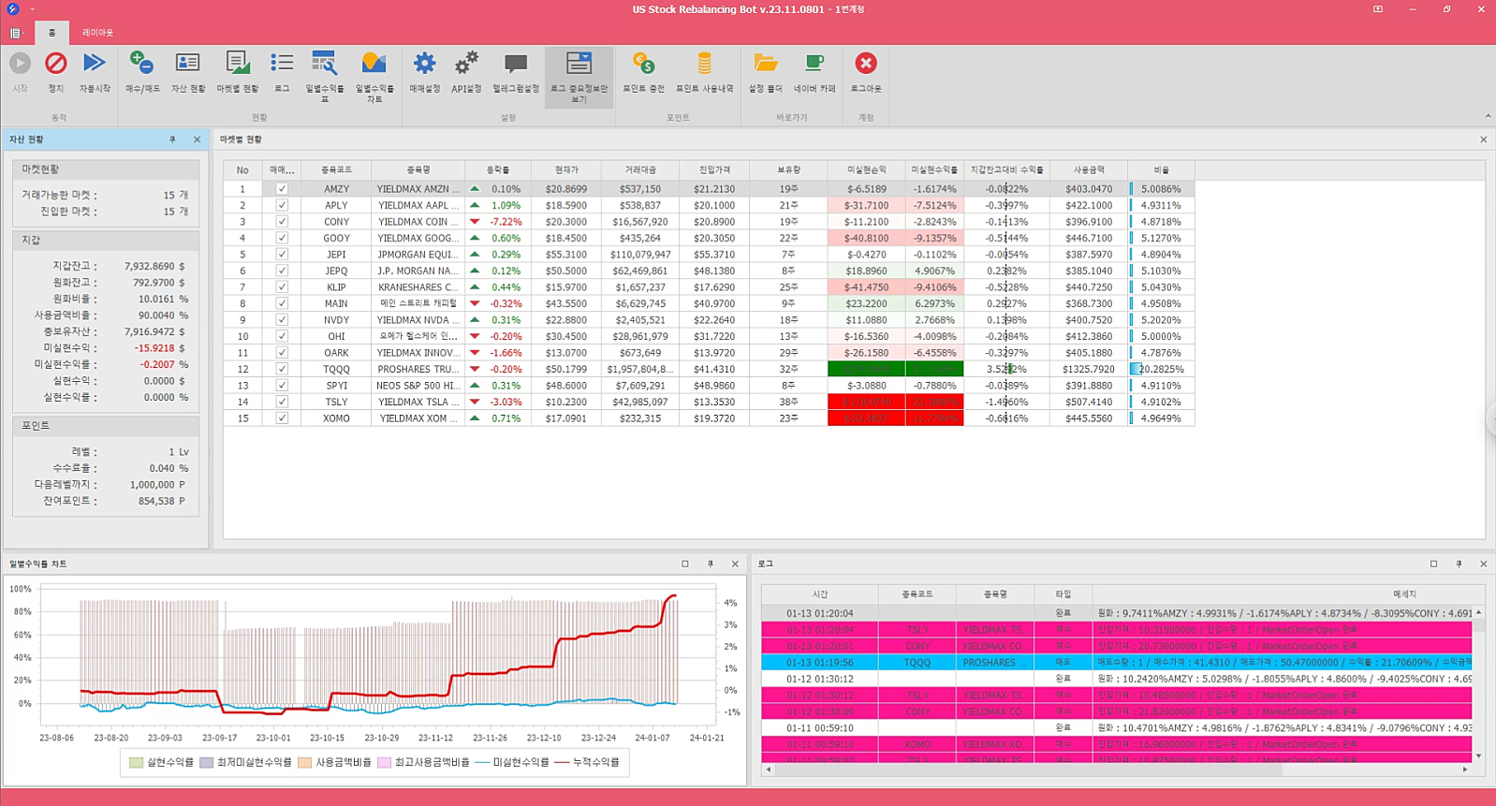Switch to the 홈 ribbon tab
Screen dimensions: 1496x806
click(x=51, y=33)
